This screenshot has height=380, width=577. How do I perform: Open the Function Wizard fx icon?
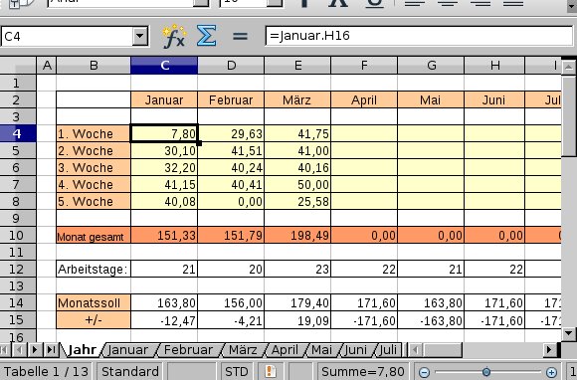[x=174, y=36]
